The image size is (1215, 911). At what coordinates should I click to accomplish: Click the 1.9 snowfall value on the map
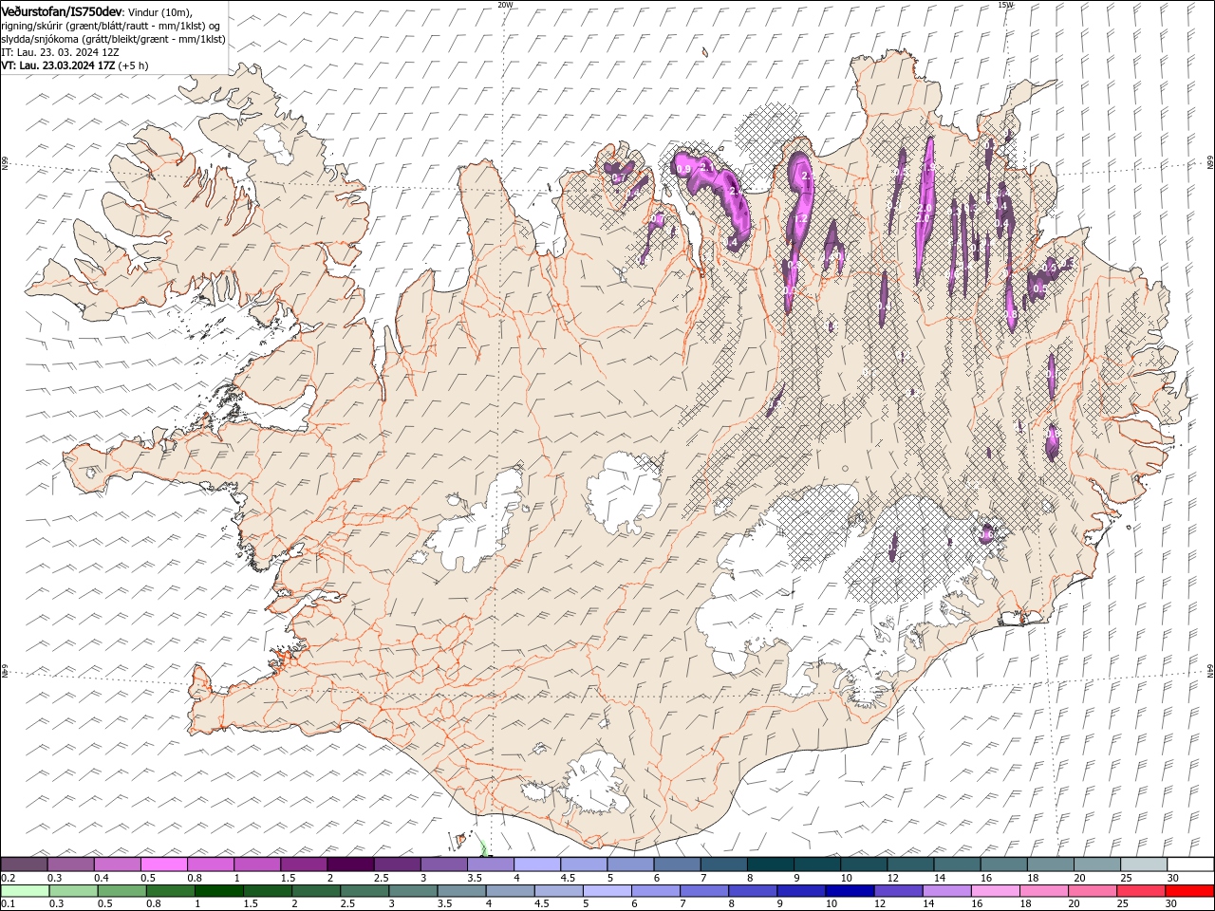point(929,167)
